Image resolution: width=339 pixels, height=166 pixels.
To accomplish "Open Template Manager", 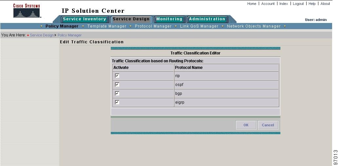I will pyautogui.click(x=107, y=26).
